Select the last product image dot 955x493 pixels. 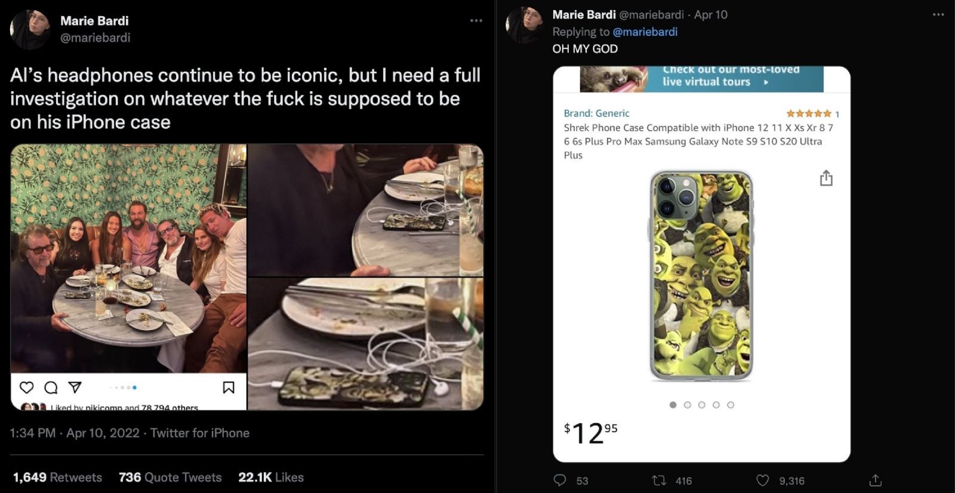[x=731, y=405]
